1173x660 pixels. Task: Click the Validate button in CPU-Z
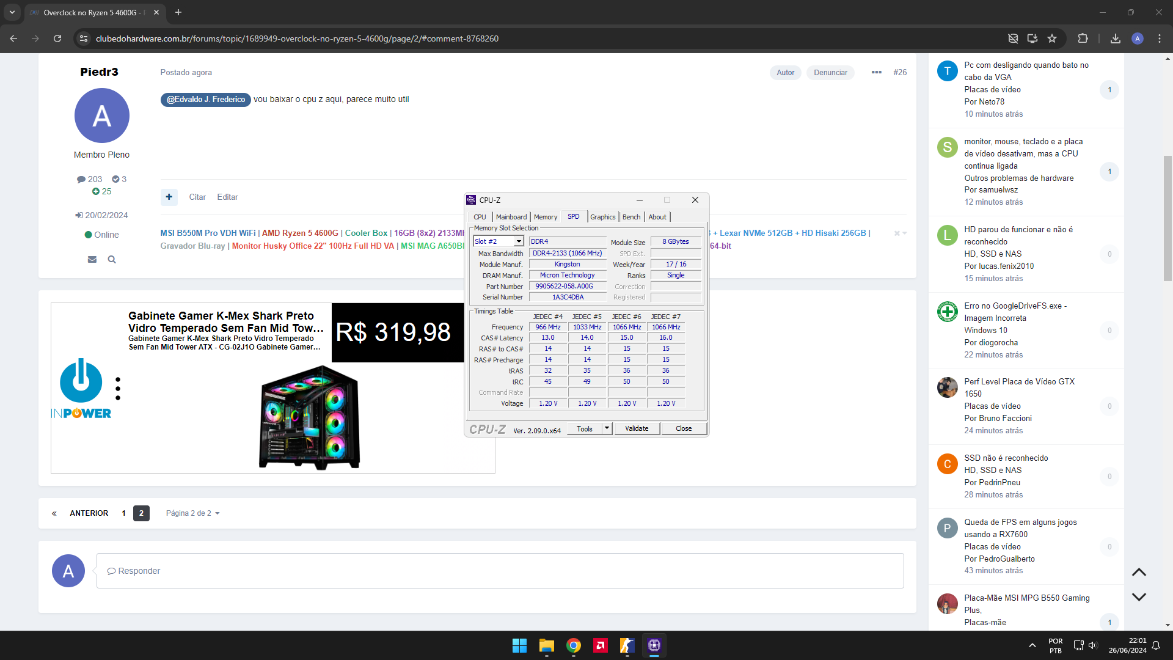pyautogui.click(x=637, y=428)
